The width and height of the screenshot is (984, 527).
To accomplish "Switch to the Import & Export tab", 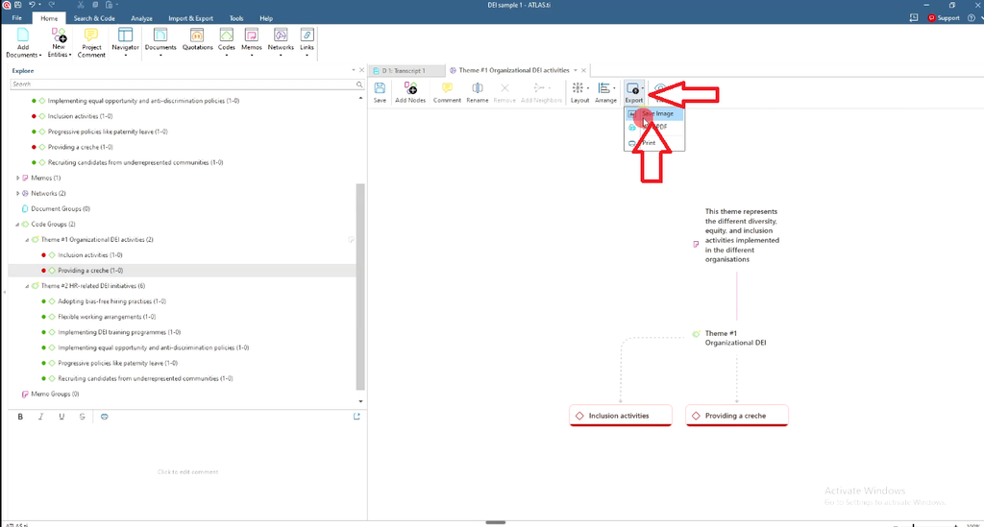I will coord(191,18).
